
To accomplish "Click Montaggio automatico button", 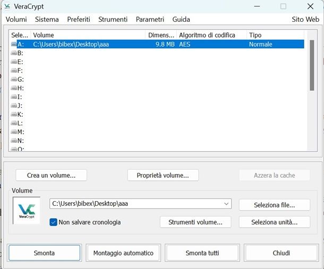I will (x=123, y=253).
